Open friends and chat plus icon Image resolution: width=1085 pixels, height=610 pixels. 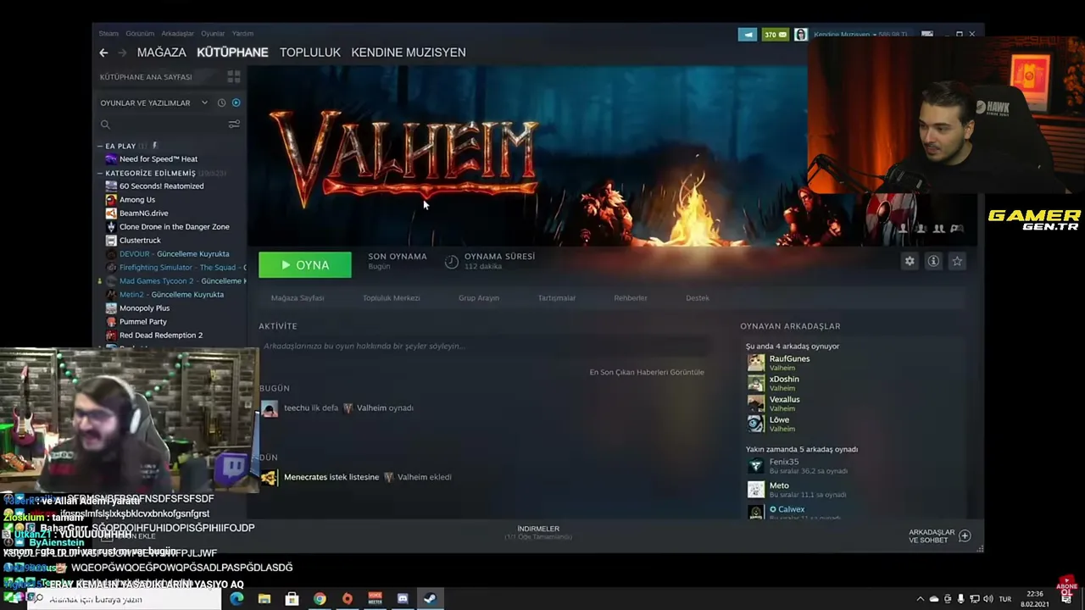pyautogui.click(x=965, y=536)
